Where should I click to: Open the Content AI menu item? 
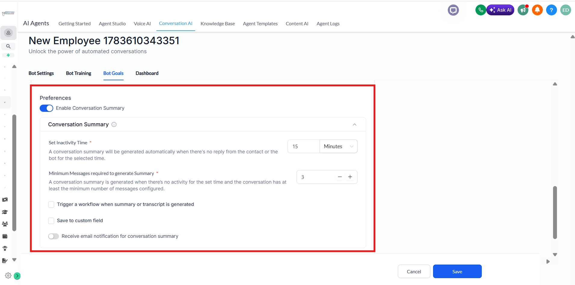coord(297,23)
